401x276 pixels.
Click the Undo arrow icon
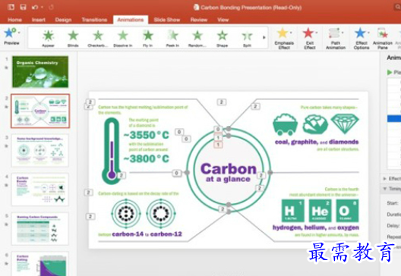[x=35, y=7]
